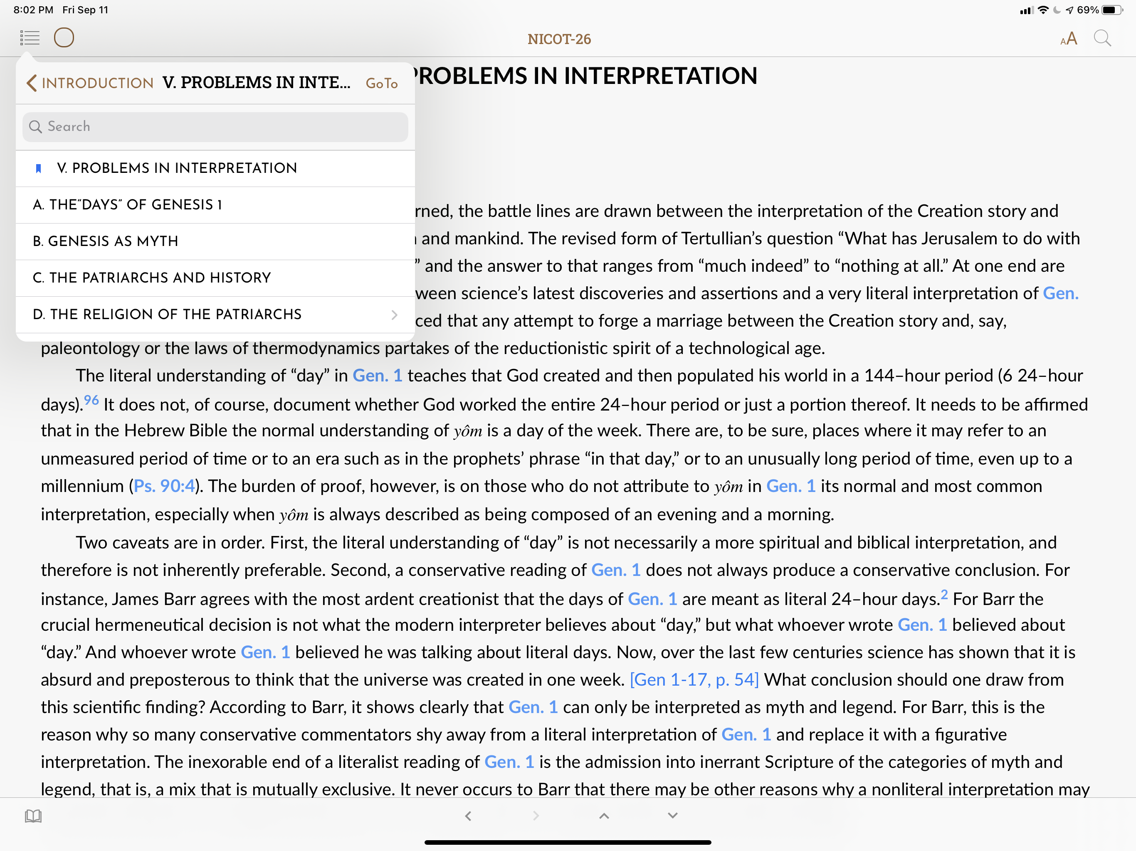This screenshot has height=851, width=1136.
Task: Open the library book icon at bottom
Action: tap(33, 816)
